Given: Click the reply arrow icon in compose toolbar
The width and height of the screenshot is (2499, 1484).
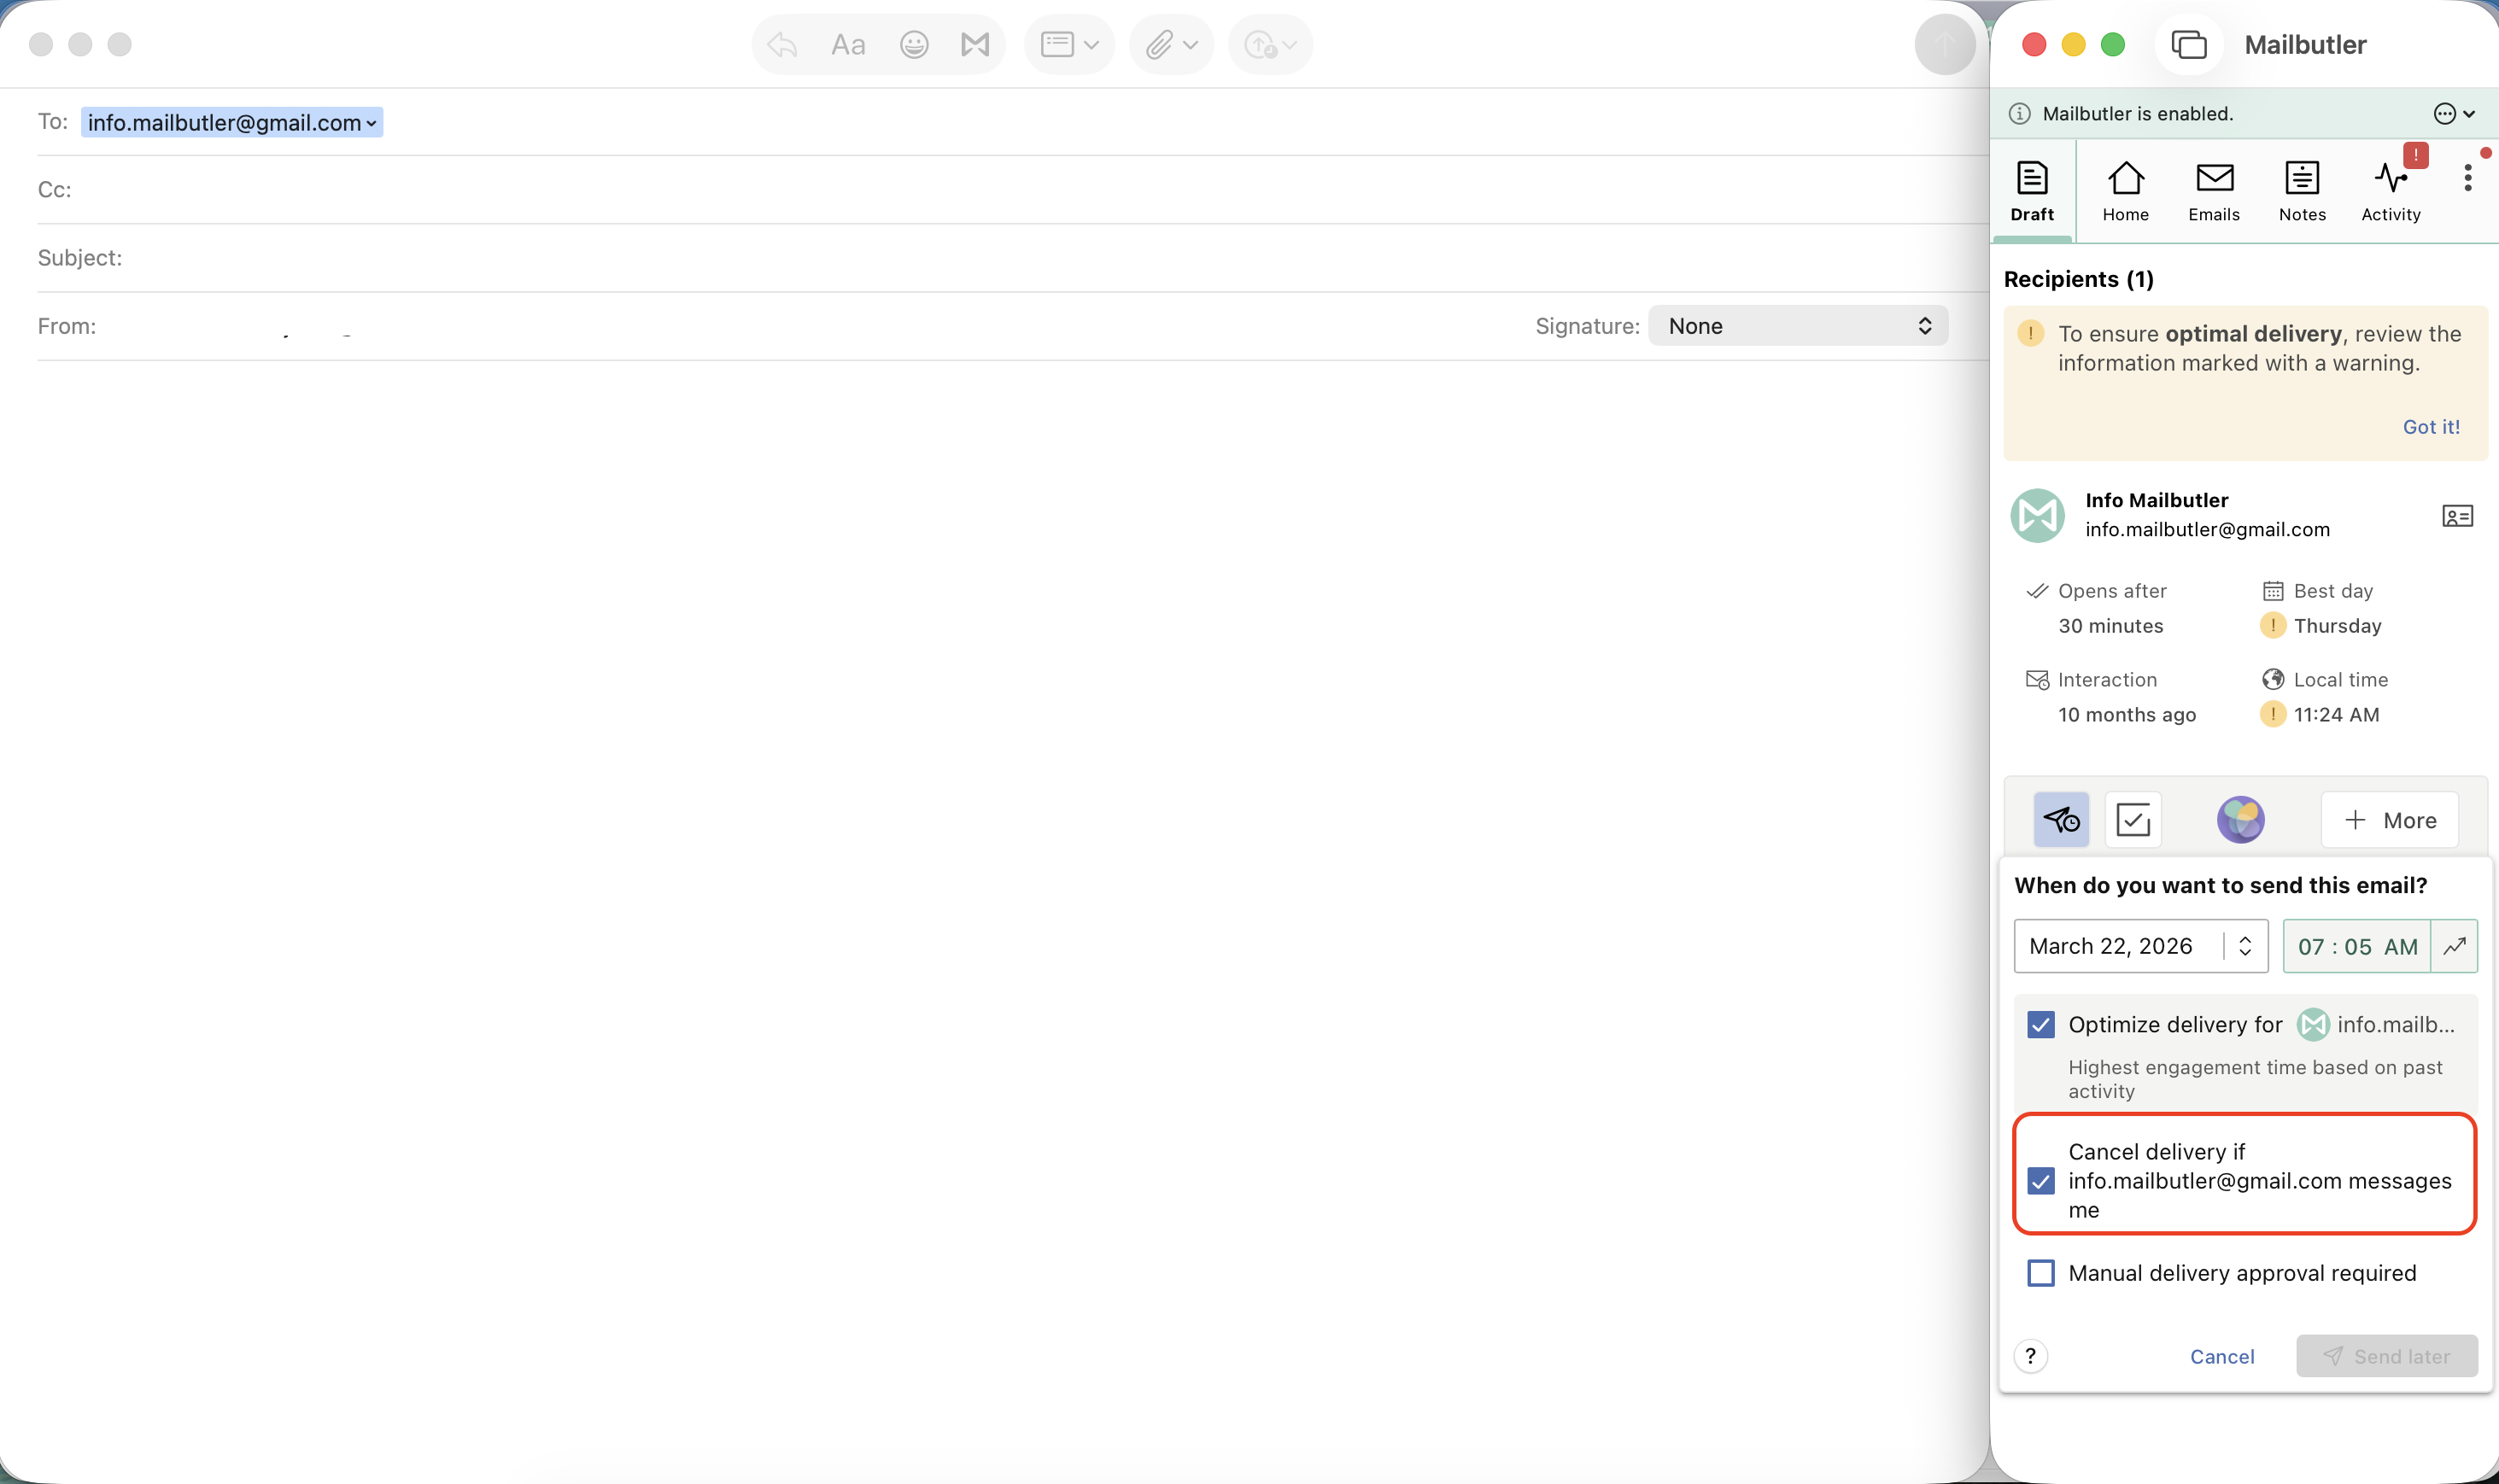Looking at the screenshot, I should (x=782, y=45).
